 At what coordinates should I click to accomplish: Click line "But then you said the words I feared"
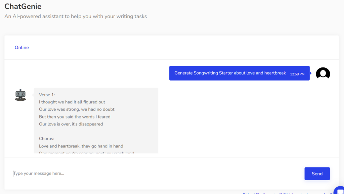(75, 117)
